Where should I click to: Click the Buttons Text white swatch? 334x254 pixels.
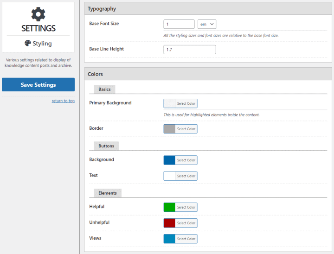[x=169, y=176]
